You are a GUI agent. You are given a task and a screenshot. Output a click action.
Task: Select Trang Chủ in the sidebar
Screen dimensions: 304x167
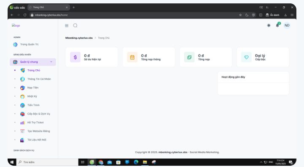pos(34,70)
